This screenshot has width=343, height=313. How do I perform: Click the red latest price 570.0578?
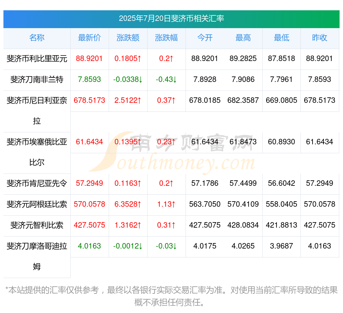89,204
